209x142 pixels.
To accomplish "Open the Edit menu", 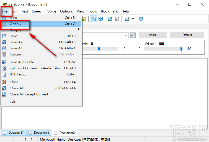I will tap(15, 11).
